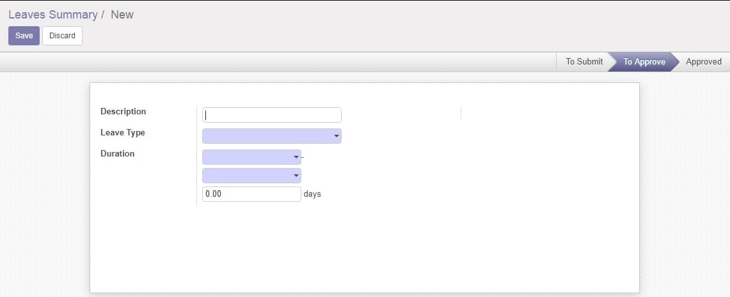730x297 pixels.
Task: Click the 'days' unit text
Action: pyautogui.click(x=312, y=194)
